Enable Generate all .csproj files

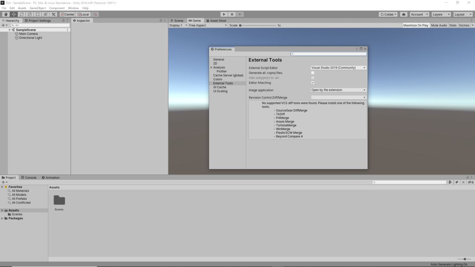click(312, 73)
